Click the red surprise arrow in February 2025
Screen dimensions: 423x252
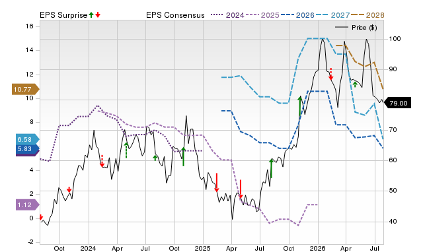(x=217, y=183)
